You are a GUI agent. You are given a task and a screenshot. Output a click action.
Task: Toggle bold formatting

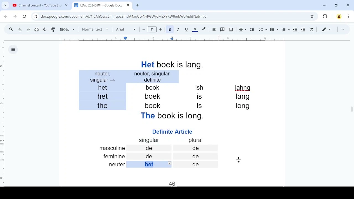pos(170,29)
